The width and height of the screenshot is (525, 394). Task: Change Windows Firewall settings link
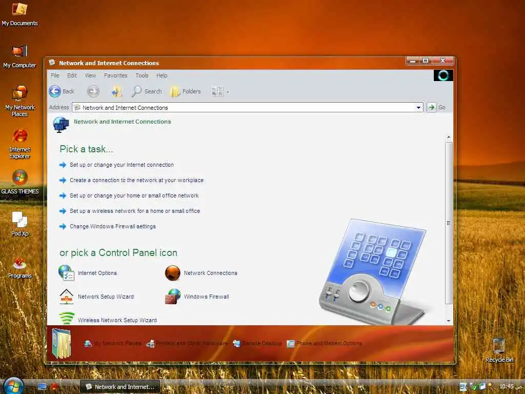tap(112, 226)
